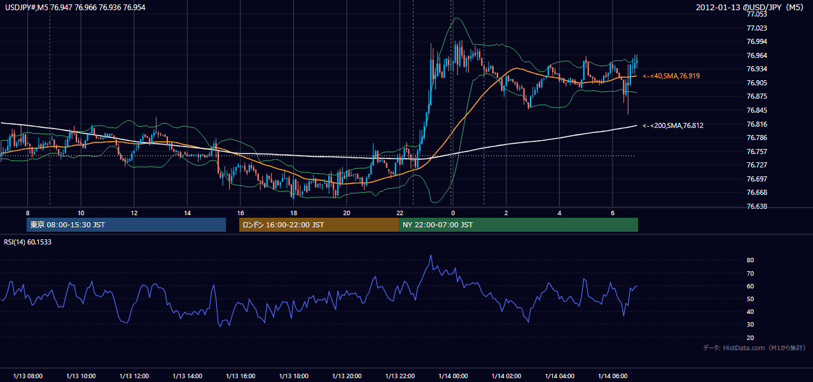Select the 1/13 22:00 date label

tap(400, 376)
